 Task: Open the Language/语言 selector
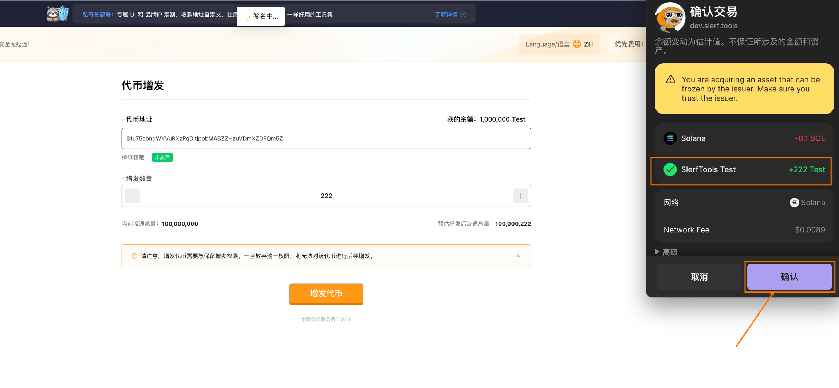pos(559,44)
